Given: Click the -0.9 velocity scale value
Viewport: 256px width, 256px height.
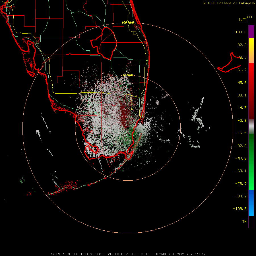Looking at the screenshot, I should click(242, 121).
